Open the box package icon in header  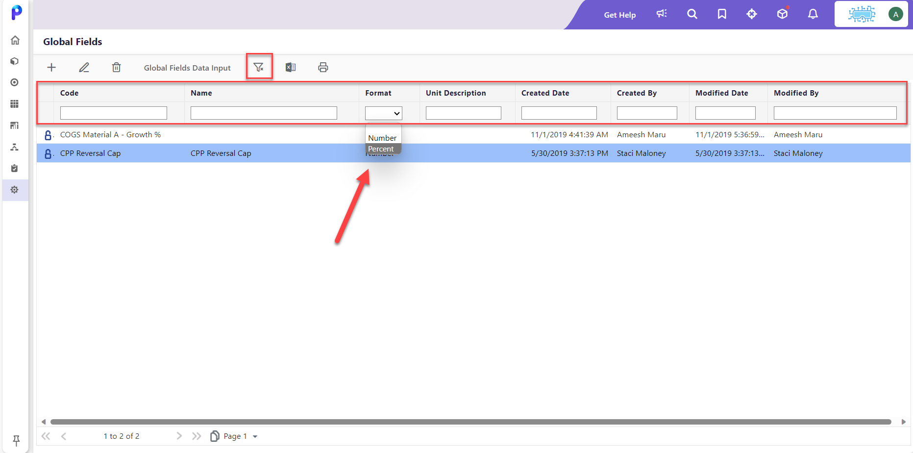[783, 13]
